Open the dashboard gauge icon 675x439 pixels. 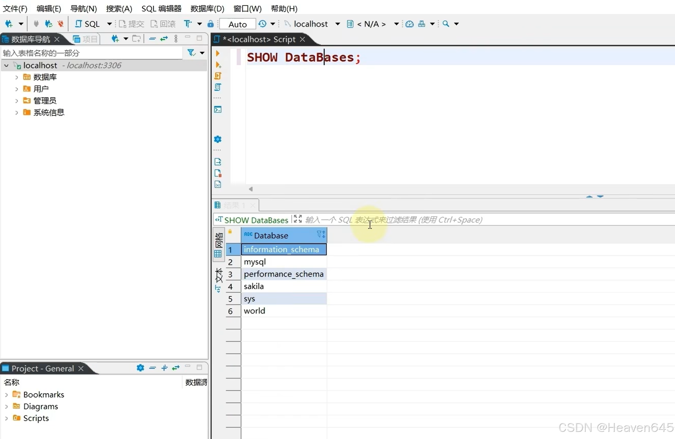[409, 24]
